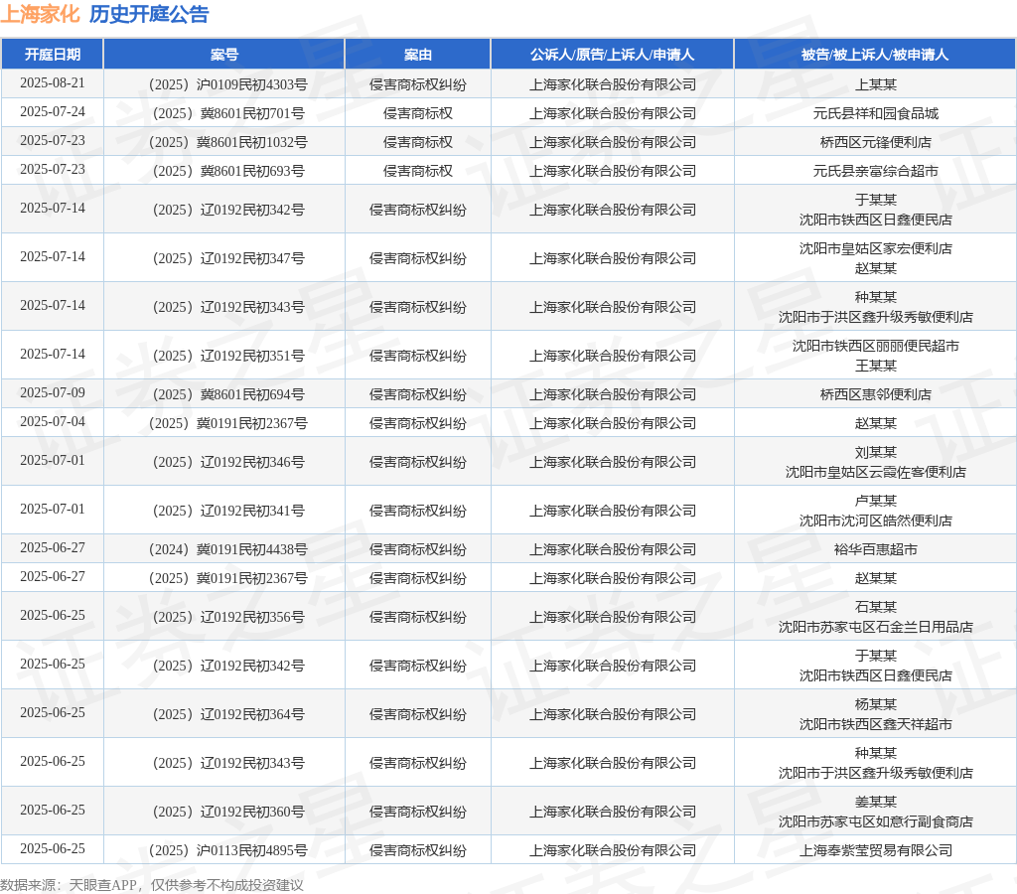Screen dimensions: 1017x894
Task: Select defendant 石某某
Action: 876,607
